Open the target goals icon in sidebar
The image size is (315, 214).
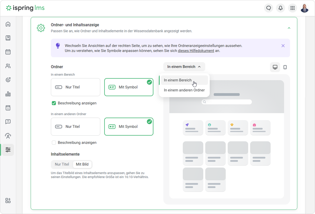coord(8,80)
